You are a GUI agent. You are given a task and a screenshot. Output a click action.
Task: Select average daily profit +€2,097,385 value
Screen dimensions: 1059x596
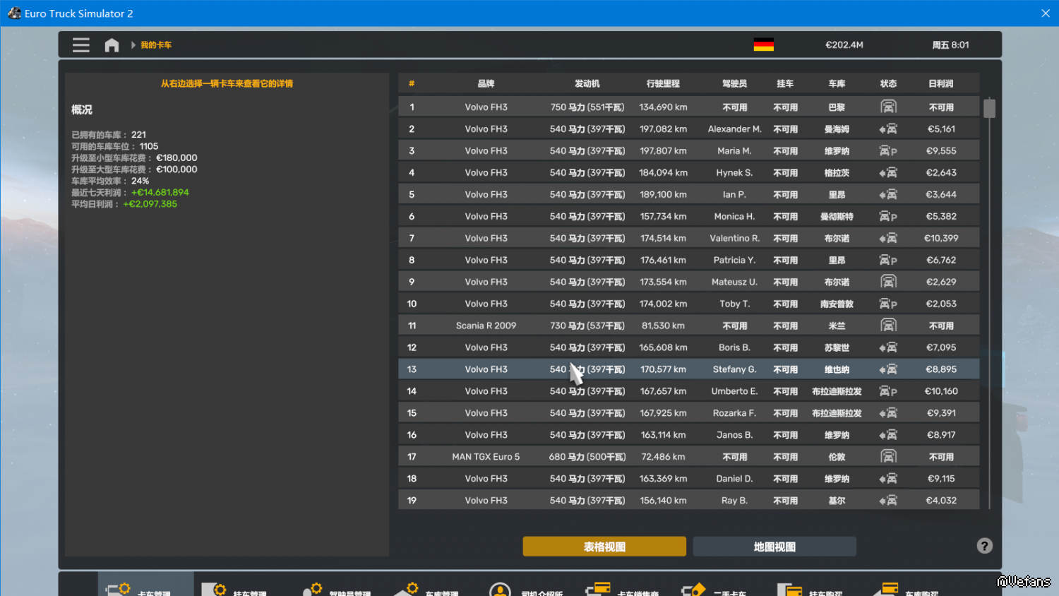click(150, 204)
